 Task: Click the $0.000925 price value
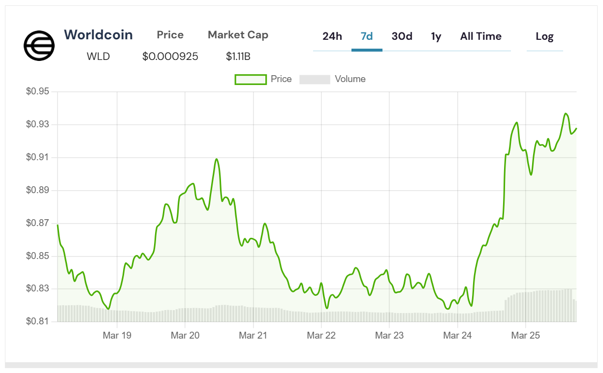pyautogui.click(x=170, y=57)
